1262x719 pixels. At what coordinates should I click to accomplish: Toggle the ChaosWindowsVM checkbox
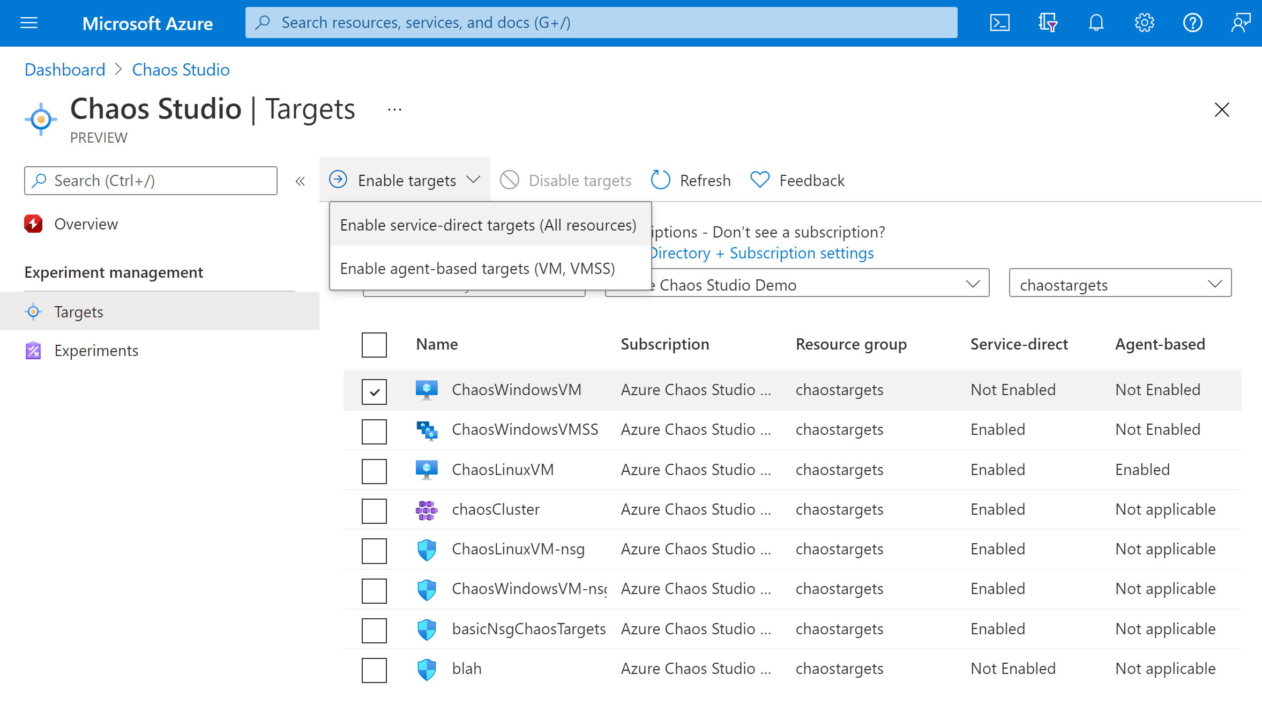(375, 391)
